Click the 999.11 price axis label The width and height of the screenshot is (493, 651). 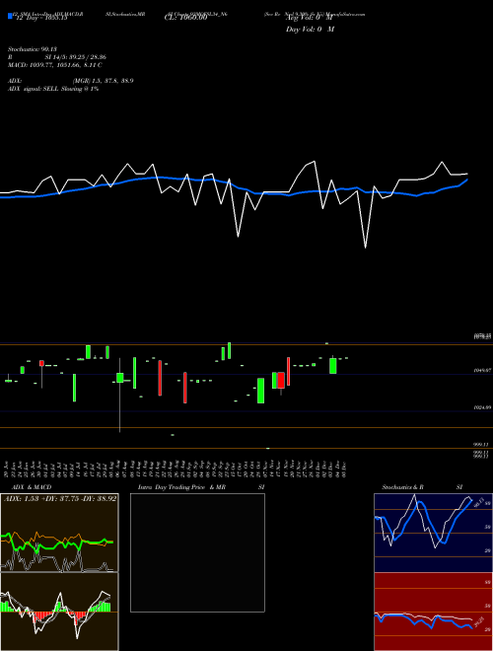pos(482,444)
